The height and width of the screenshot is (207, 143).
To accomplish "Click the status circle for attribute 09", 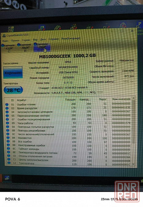I will (7, 123).
